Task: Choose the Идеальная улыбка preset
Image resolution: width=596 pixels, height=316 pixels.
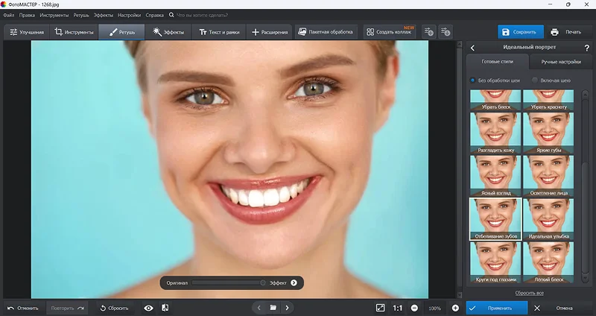Action: click(x=548, y=219)
